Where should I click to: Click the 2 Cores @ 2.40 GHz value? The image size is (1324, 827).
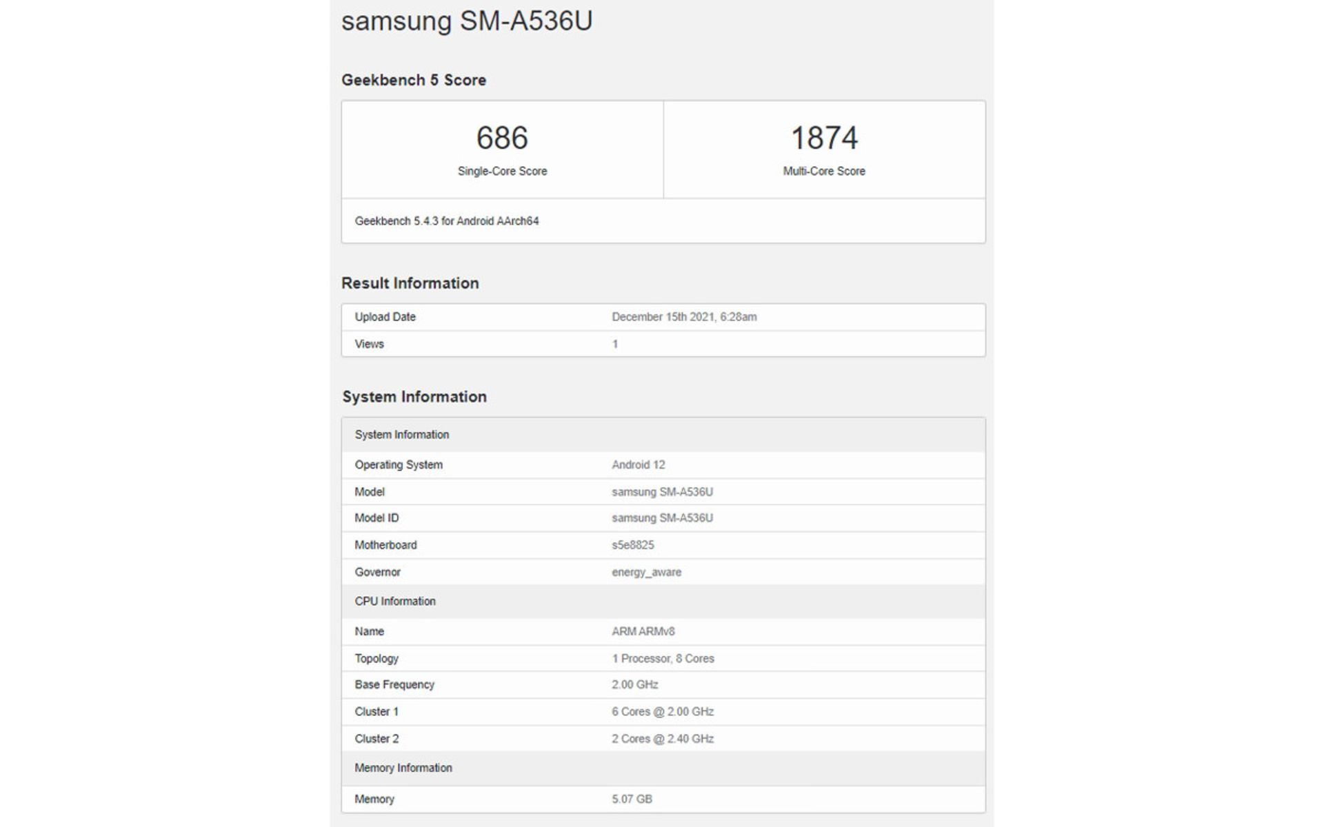point(663,739)
